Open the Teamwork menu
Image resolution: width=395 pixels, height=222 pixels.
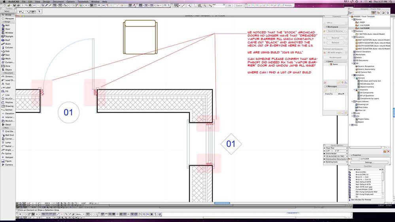click(x=83, y=2)
